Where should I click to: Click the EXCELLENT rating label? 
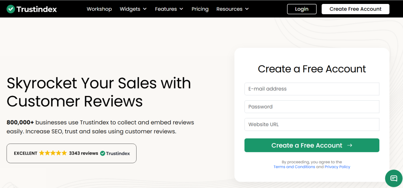26,153
